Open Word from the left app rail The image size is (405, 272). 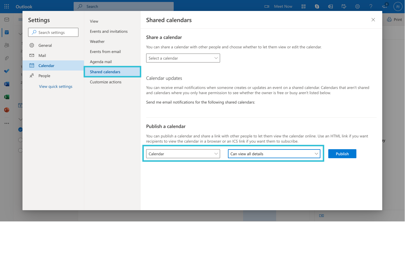point(7,84)
